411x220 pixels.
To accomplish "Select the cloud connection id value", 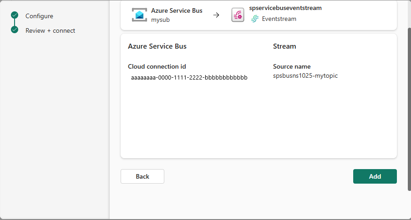I will pyautogui.click(x=189, y=77).
